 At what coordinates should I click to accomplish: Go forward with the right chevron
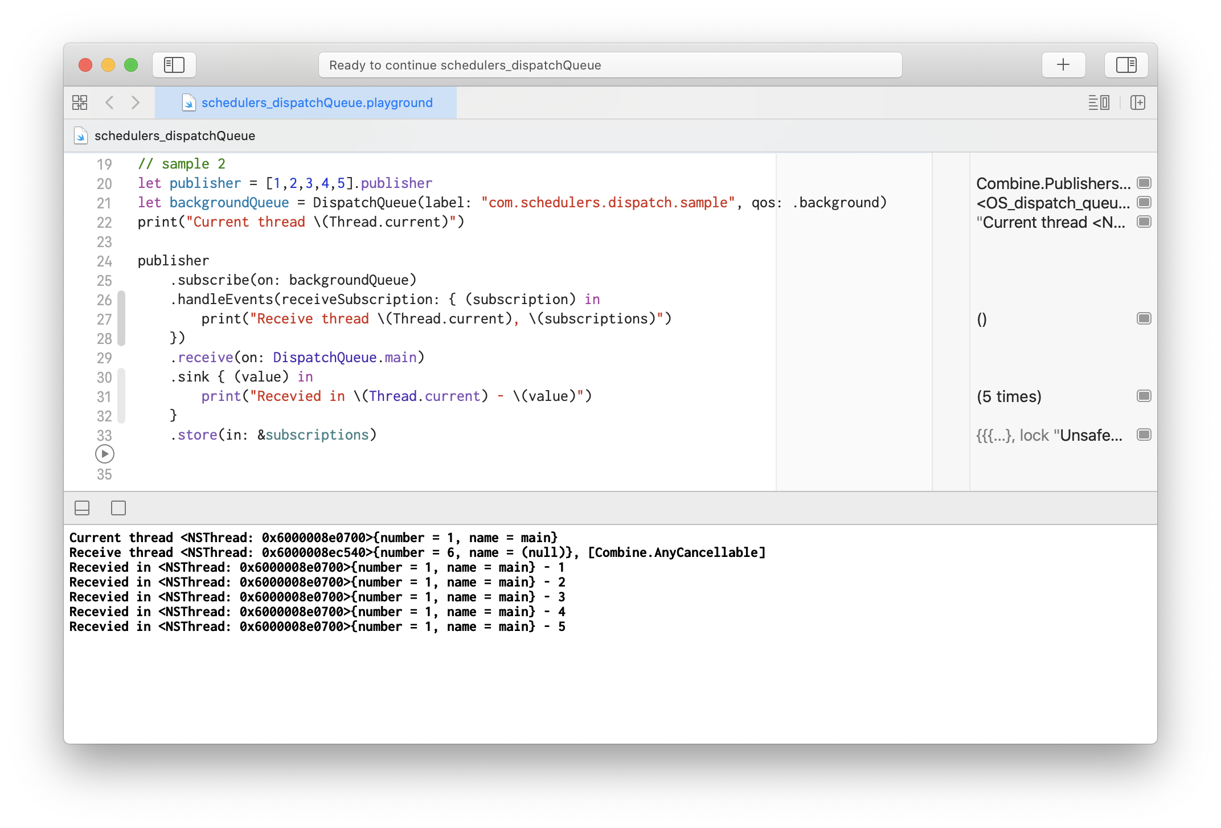136,103
